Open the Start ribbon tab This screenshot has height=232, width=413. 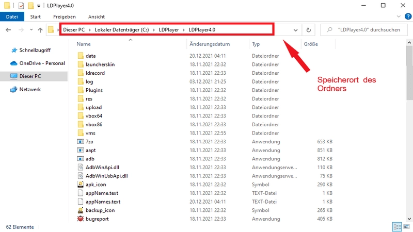[35, 16]
